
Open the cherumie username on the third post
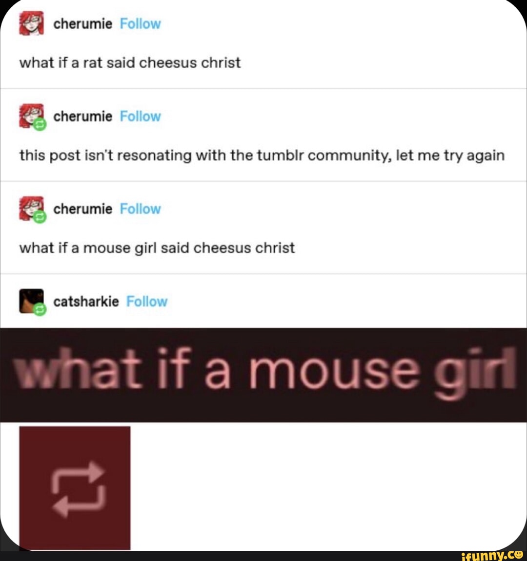[82, 209]
